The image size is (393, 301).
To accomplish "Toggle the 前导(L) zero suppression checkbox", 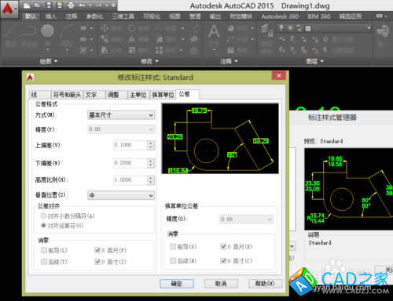I will click(x=44, y=250).
